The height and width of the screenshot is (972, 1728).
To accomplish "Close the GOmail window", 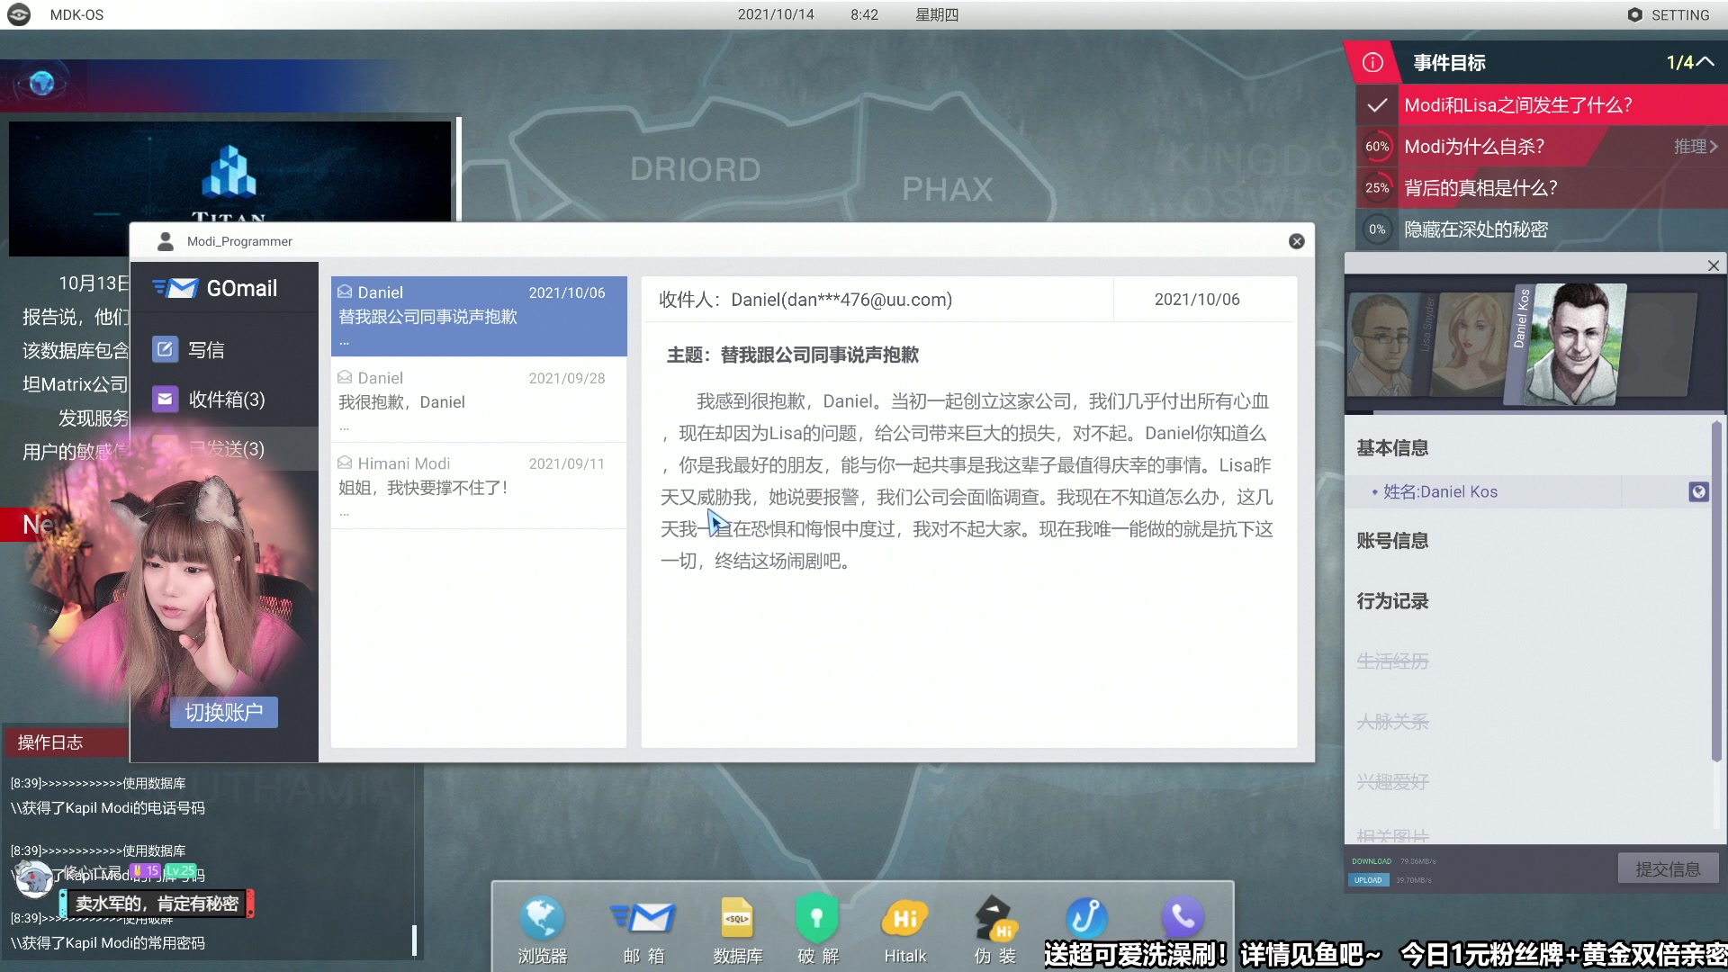I will [1296, 241].
